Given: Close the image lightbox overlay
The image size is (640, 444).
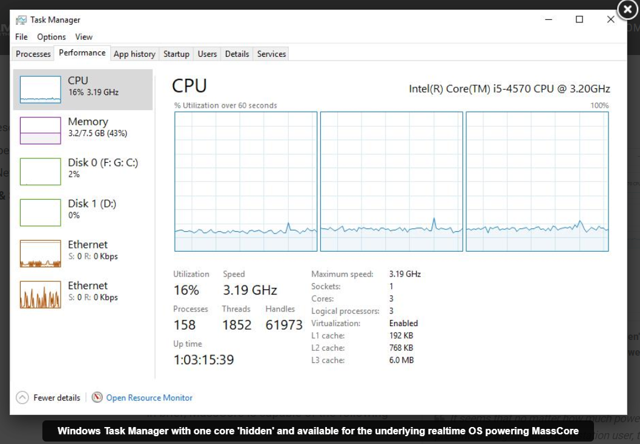Looking at the screenshot, I should click(x=627, y=10).
